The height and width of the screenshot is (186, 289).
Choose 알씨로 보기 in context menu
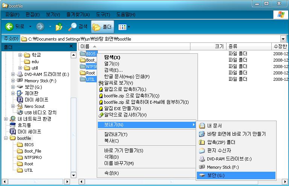click(x=118, y=83)
